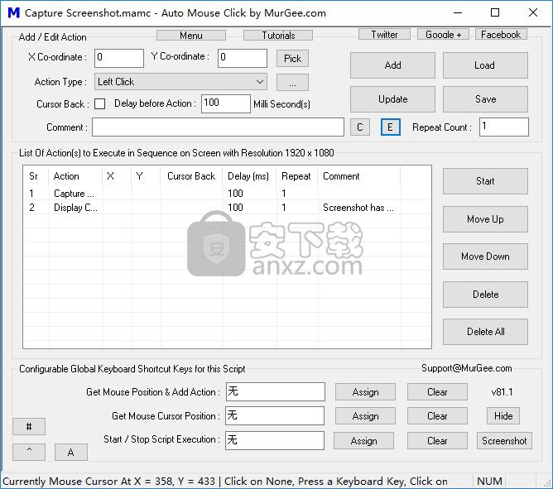The height and width of the screenshot is (489, 553).
Task: Maximize the Auto Mouse Click window
Action: (495, 13)
